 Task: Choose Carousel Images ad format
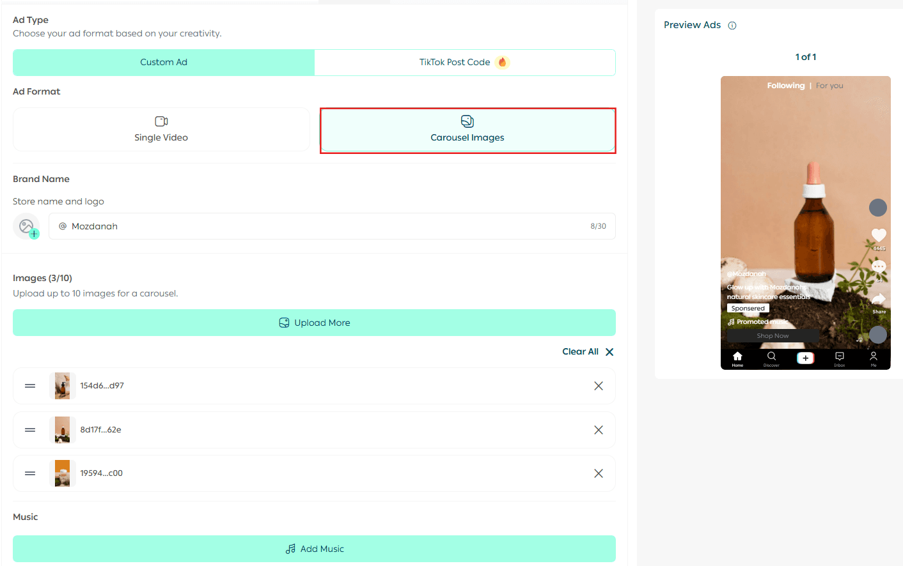(467, 130)
